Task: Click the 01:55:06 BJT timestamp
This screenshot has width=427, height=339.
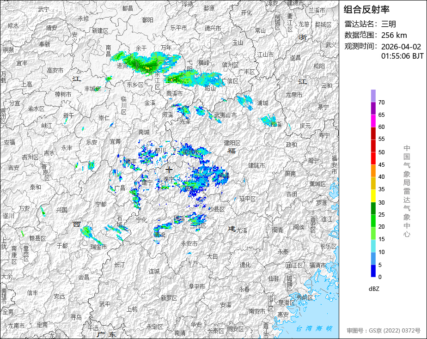Action: pos(402,56)
